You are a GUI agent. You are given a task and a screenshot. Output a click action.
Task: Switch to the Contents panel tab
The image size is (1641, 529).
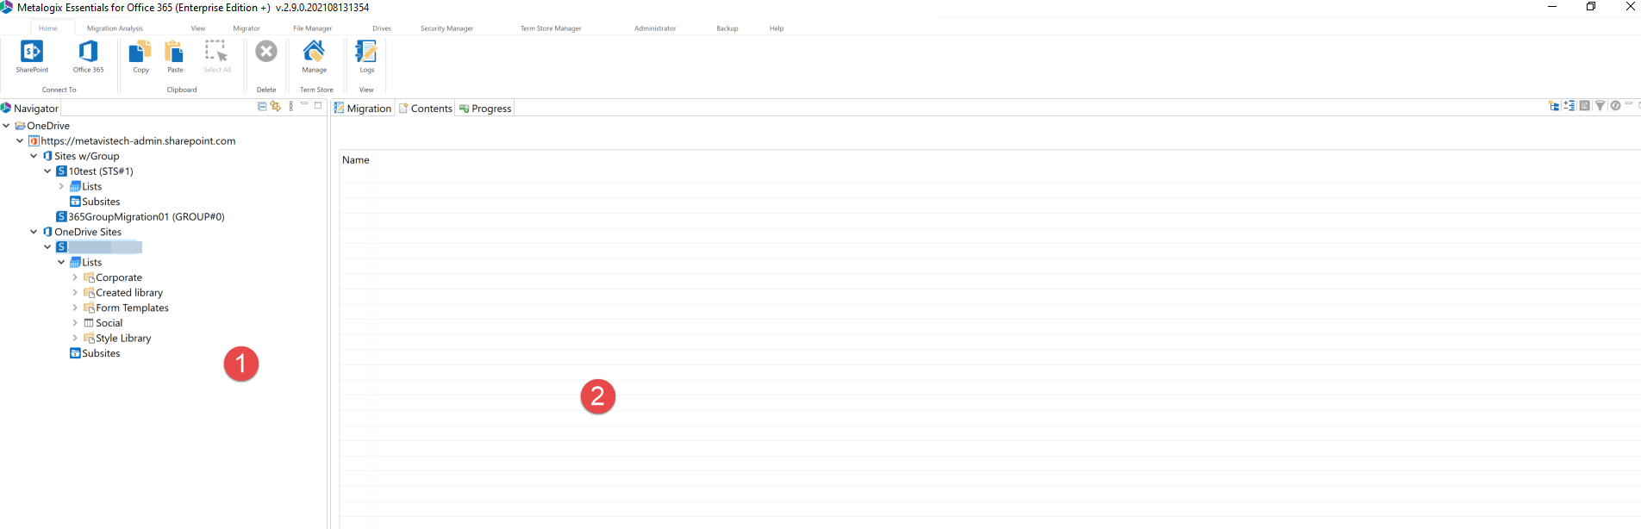[x=425, y=109]
